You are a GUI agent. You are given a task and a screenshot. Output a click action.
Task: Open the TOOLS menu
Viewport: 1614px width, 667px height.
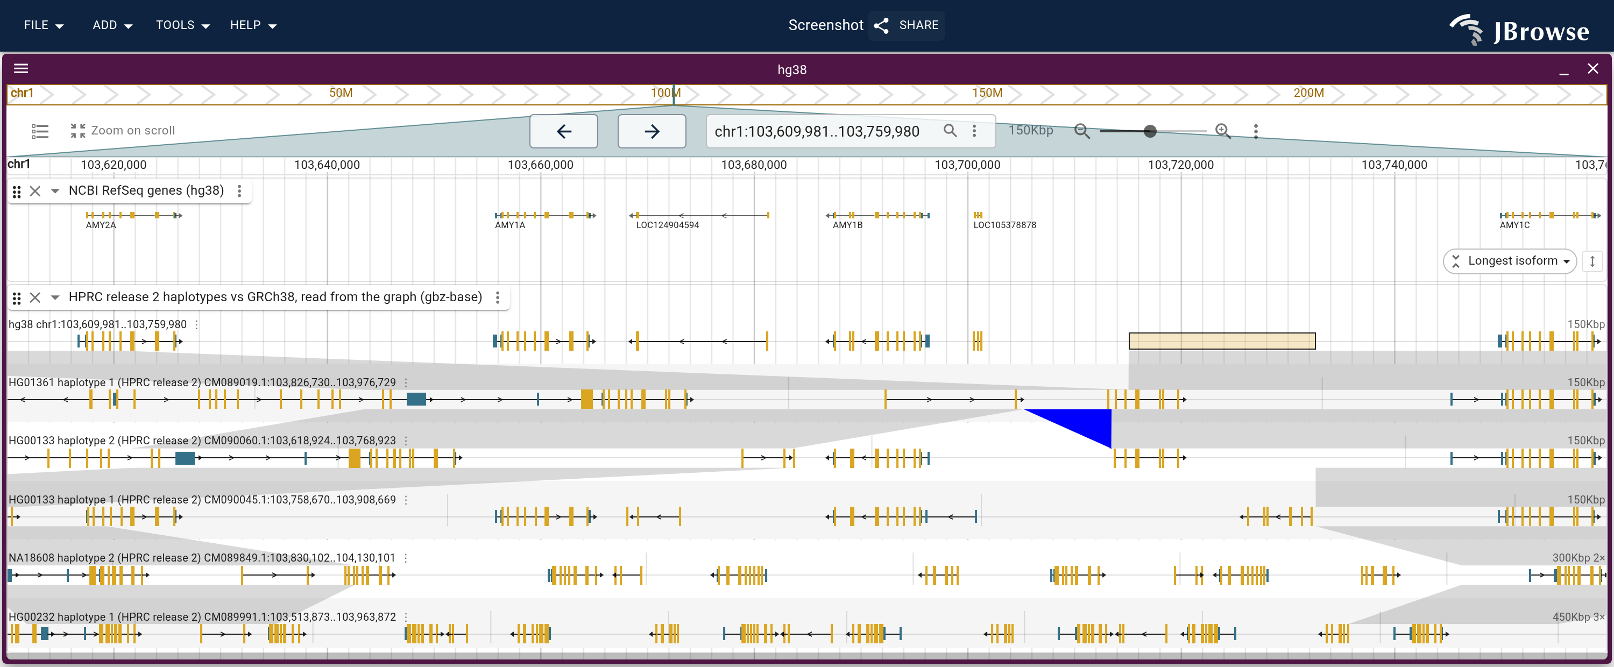[182, 25]
